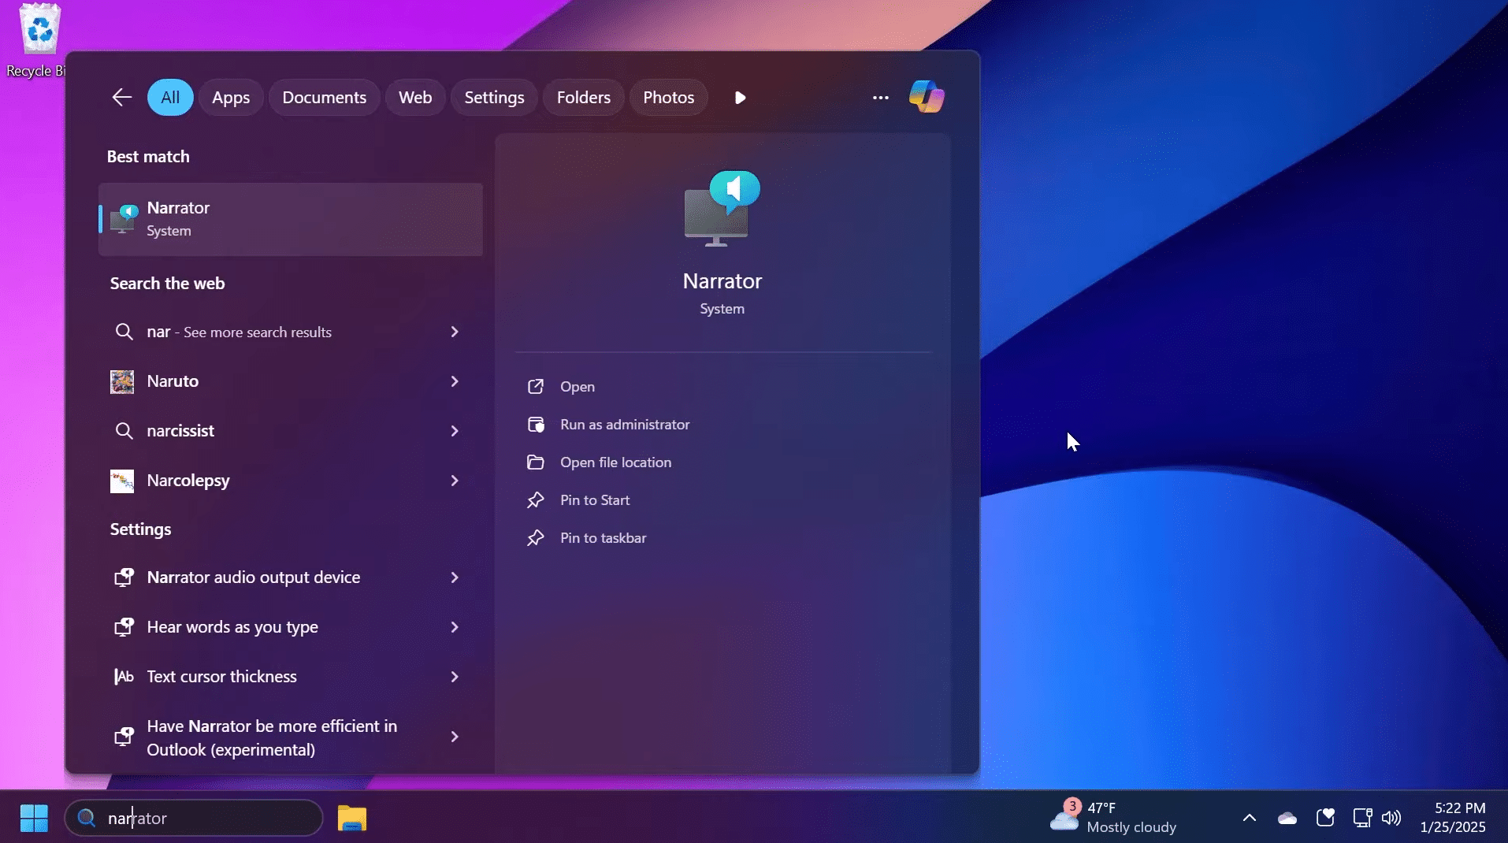The height and width of the screenshot is (843, 1508).
Task: Click 'Have Narrator be more efficient in Outlook' text
Action: click(x=272, y=737)
